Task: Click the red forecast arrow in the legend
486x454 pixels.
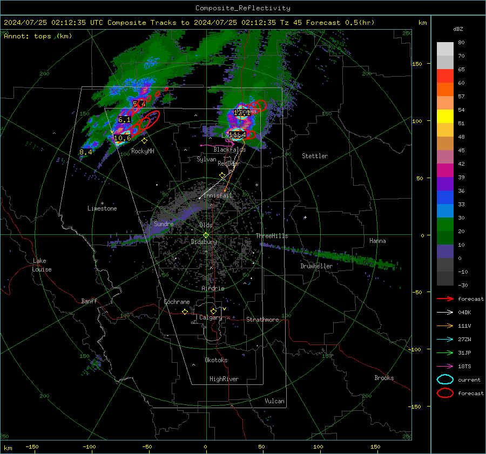Action: 445,299
